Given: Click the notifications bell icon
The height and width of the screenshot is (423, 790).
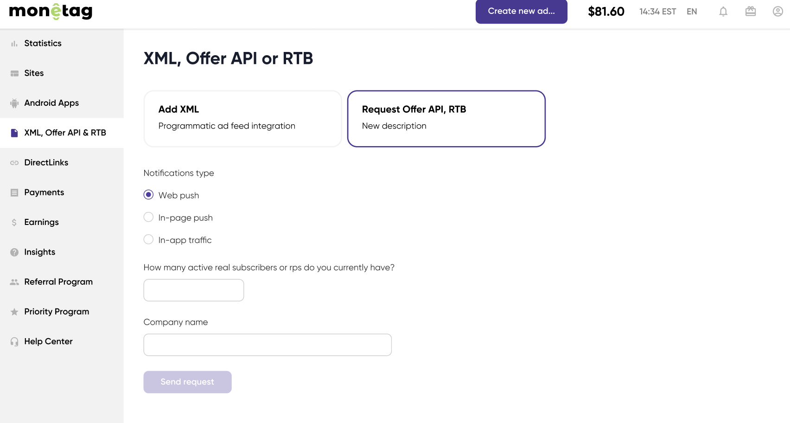Looking at the screenshot, I should click(723, 12).
